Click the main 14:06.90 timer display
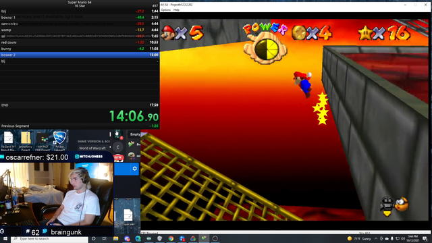Viewport: 432px width, 243px height. pos(134,116)
